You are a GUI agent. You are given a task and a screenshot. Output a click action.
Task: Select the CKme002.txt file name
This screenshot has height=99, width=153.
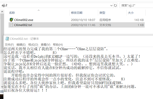tap(23, 25)
